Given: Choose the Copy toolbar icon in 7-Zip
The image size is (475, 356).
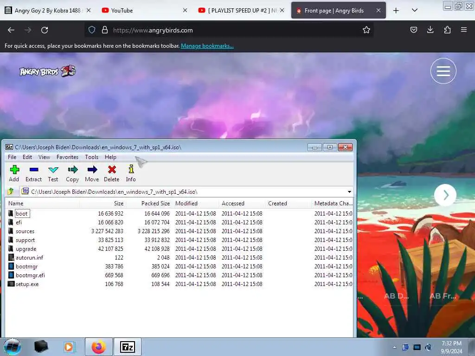Looking at the screenshot, I should point(72,173).
